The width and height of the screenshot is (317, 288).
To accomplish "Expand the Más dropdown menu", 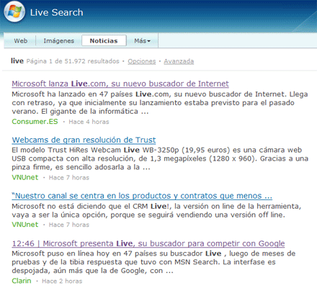I will pyautogui.click(x=142, y=40).
